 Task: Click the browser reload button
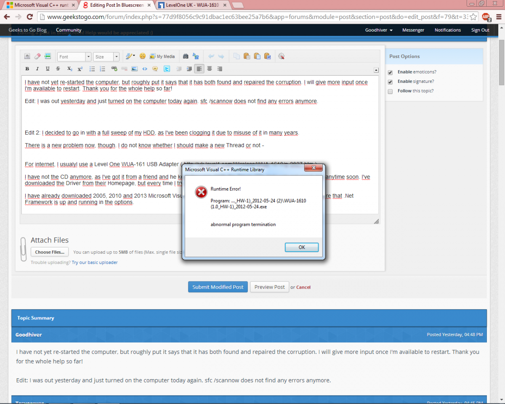pyautogui.click(x=29, y=17)
